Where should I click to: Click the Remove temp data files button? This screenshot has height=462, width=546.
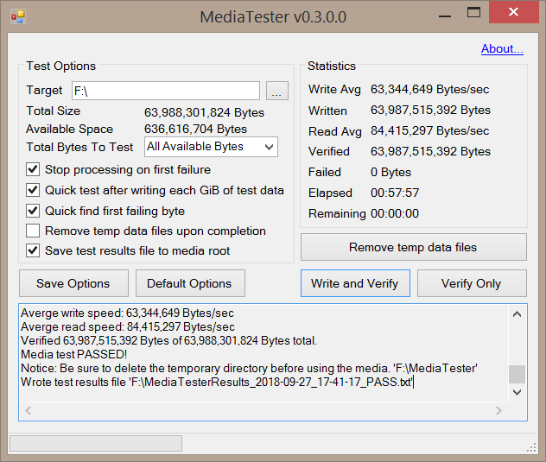pos(413,247)
